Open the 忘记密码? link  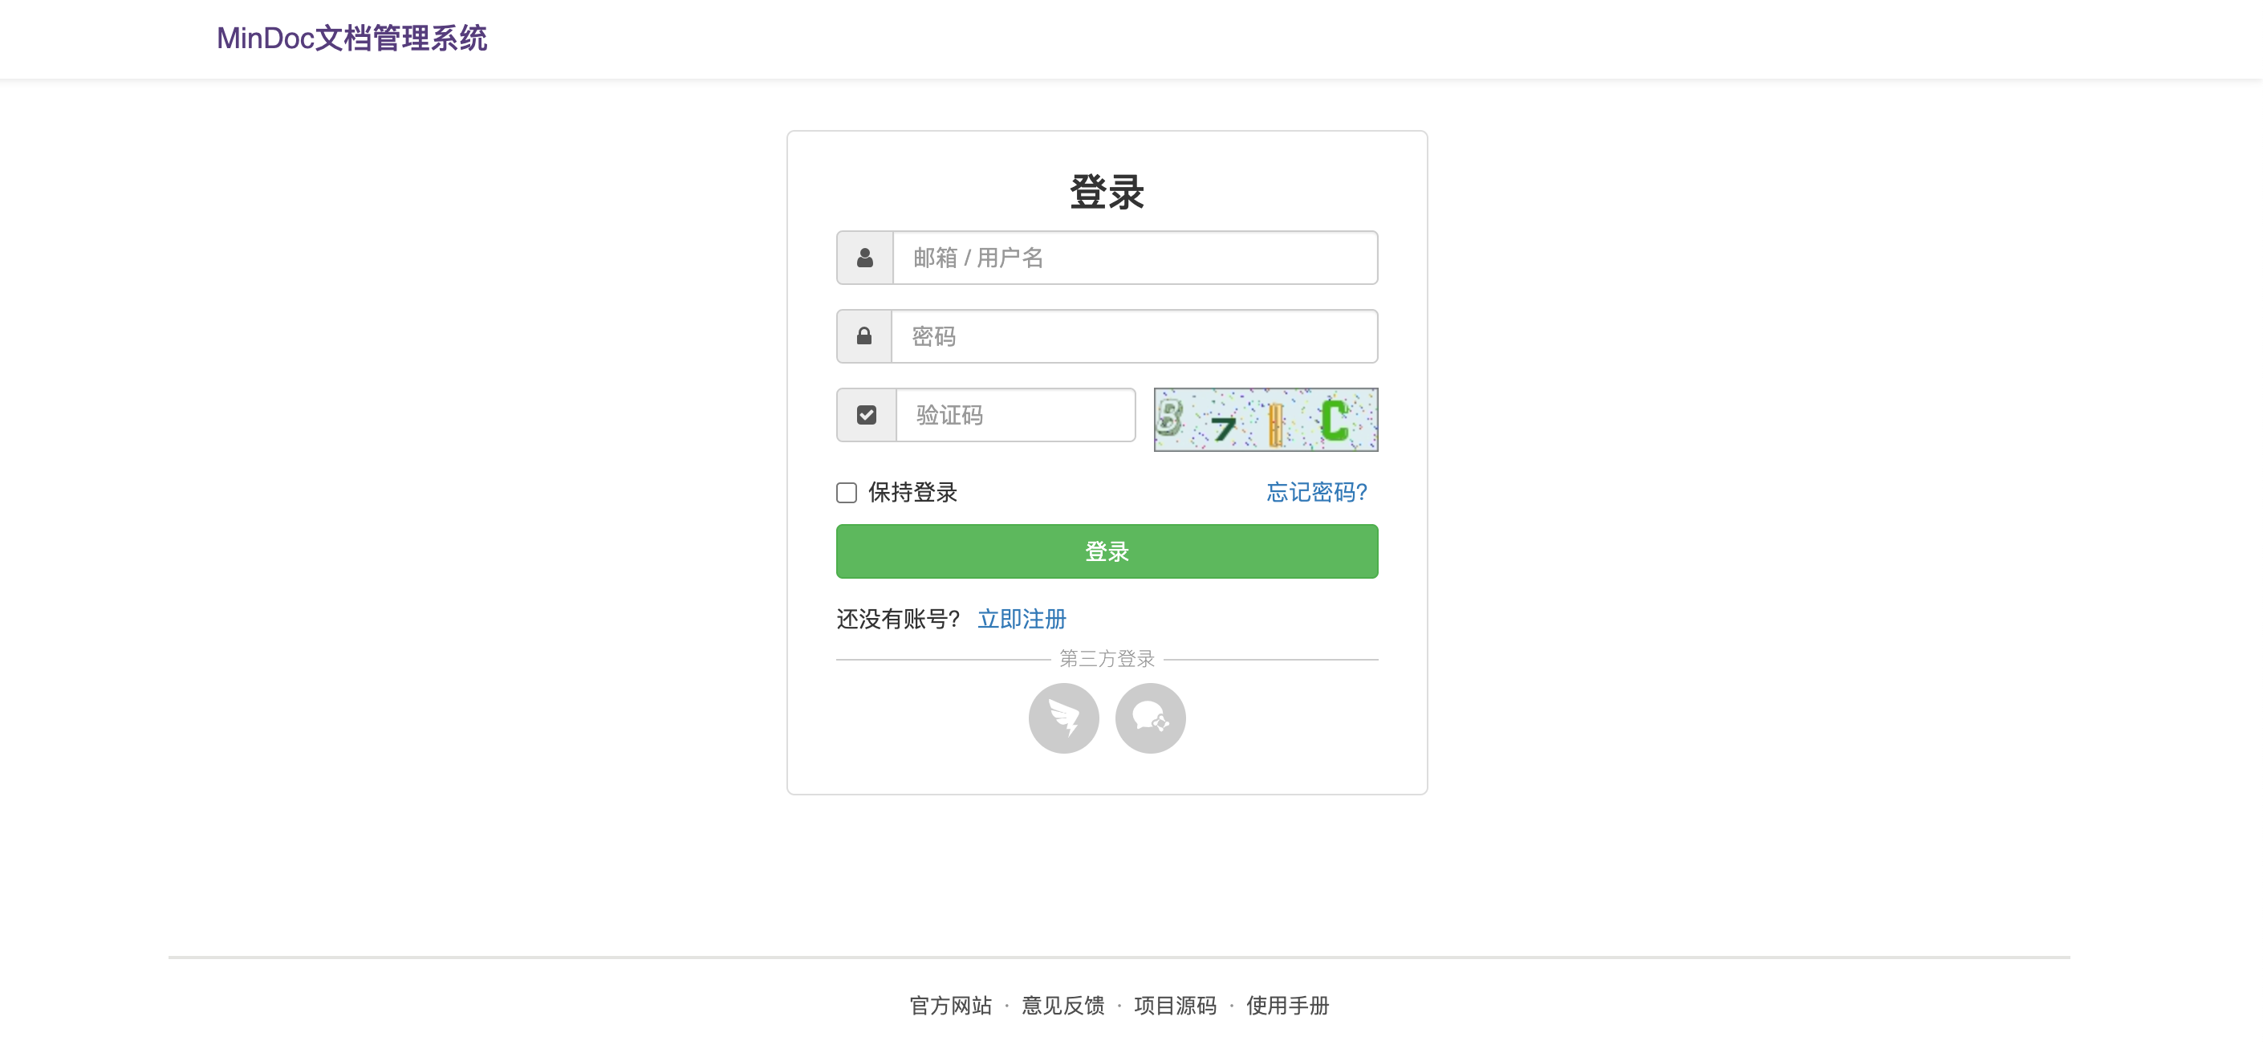point(1316,492)
